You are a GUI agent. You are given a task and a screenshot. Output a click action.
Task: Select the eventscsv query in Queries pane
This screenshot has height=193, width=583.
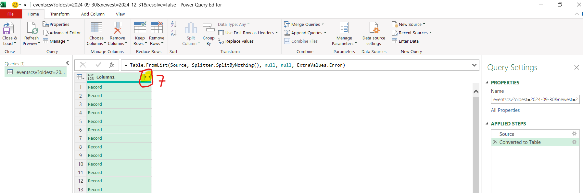pos(36,72)
